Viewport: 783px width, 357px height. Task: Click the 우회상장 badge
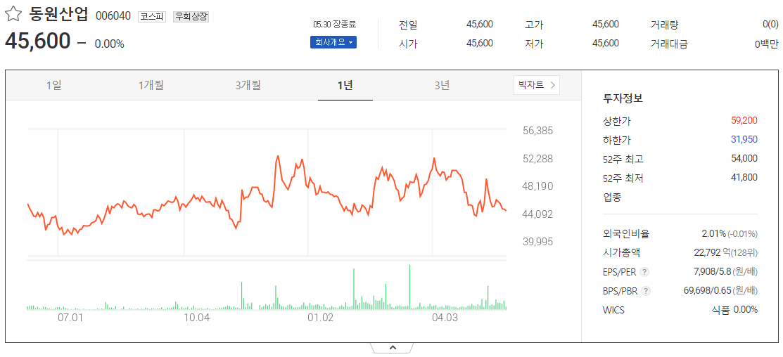191,16
